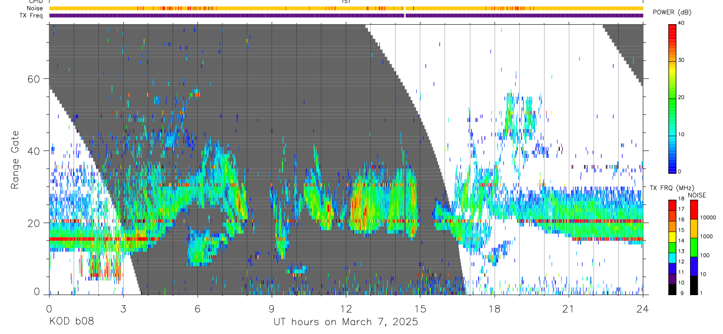Click the 1000 noise legend label
The image size is (723, 334).
(x=707, y=236)
